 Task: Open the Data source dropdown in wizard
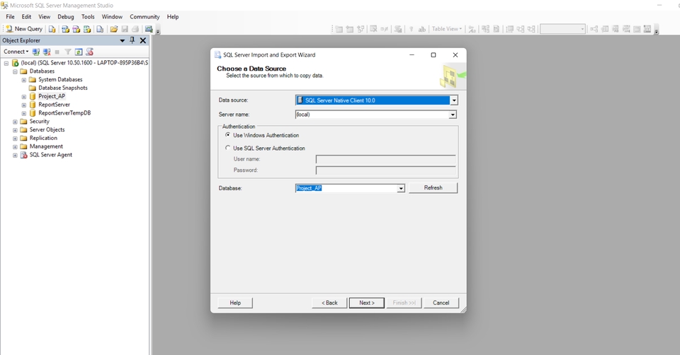(454, 100)
